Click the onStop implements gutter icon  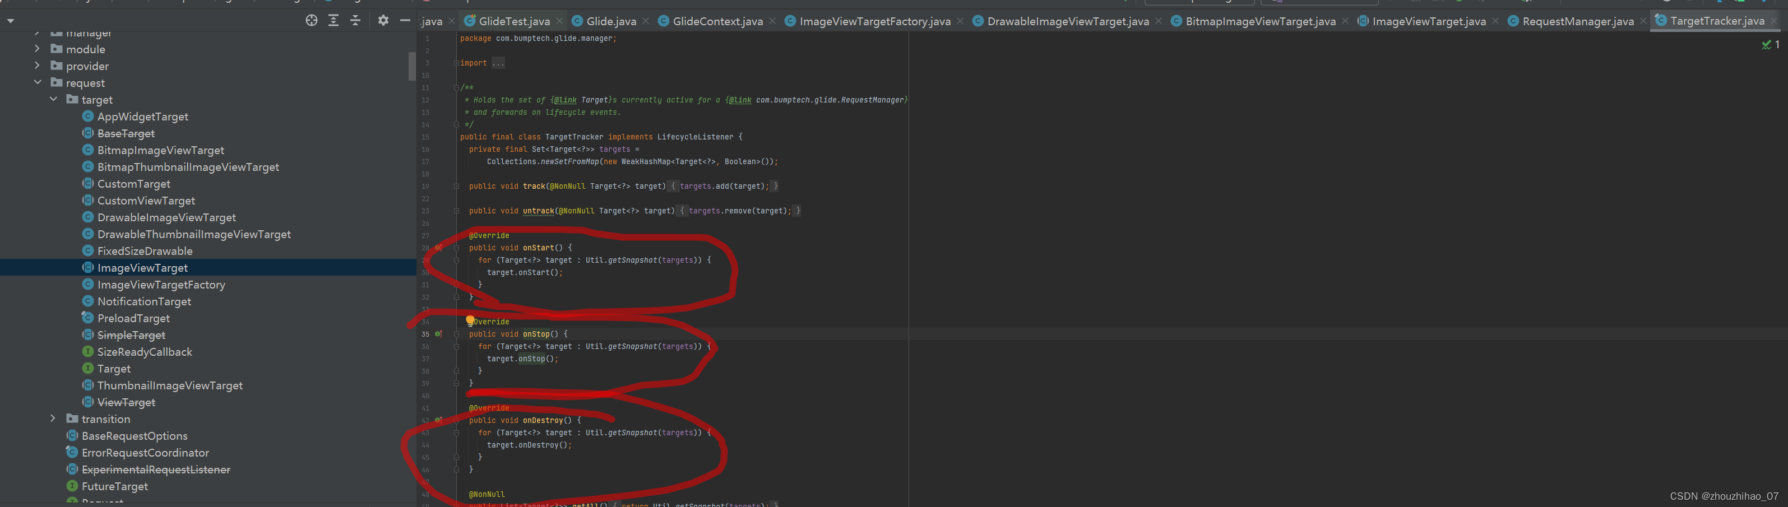coord(439,333)
